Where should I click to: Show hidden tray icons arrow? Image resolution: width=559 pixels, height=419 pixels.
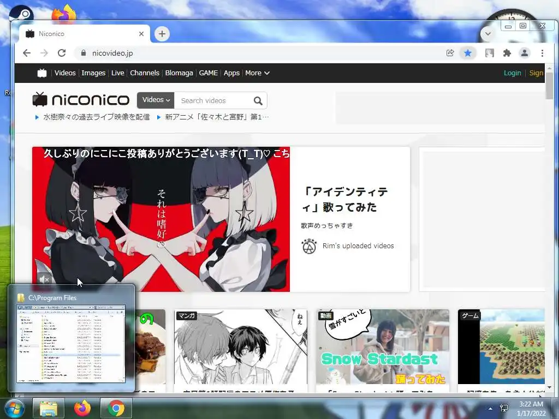tap(491, 409)
